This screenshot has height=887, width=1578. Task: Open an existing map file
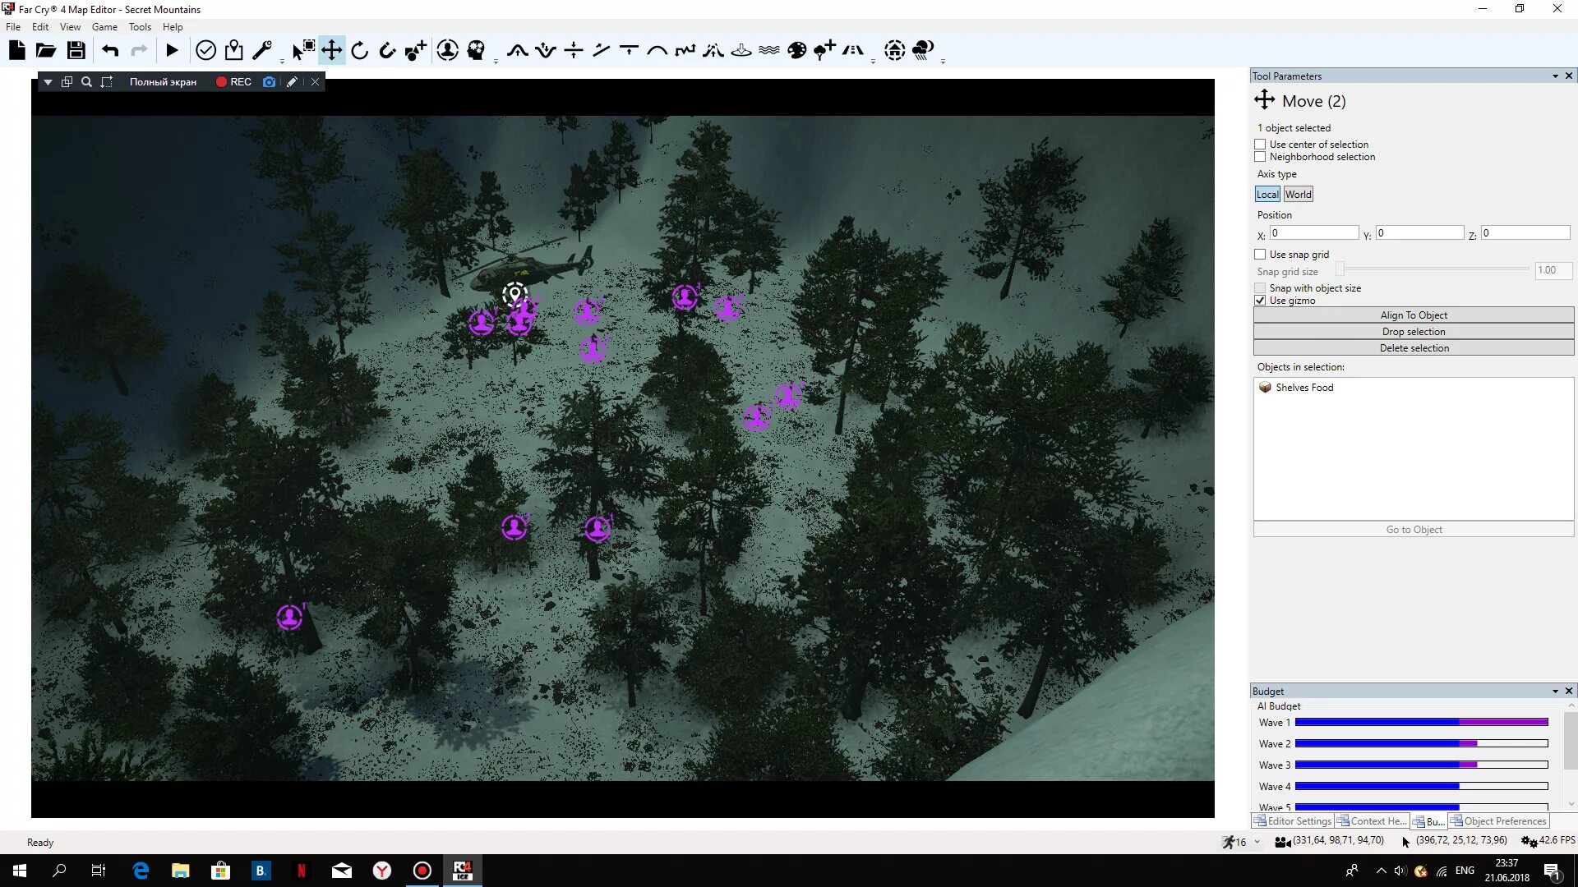pos(46,51)
